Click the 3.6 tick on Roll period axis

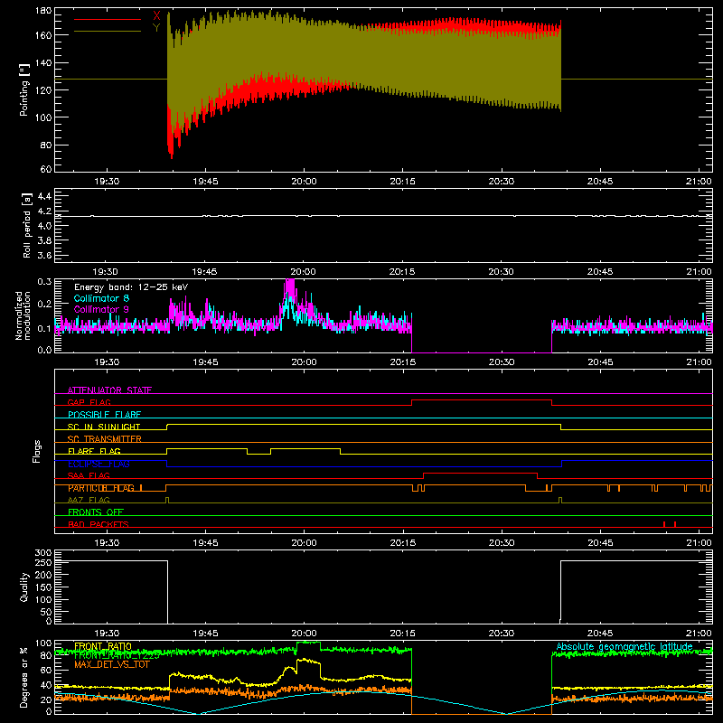point(44,255)
